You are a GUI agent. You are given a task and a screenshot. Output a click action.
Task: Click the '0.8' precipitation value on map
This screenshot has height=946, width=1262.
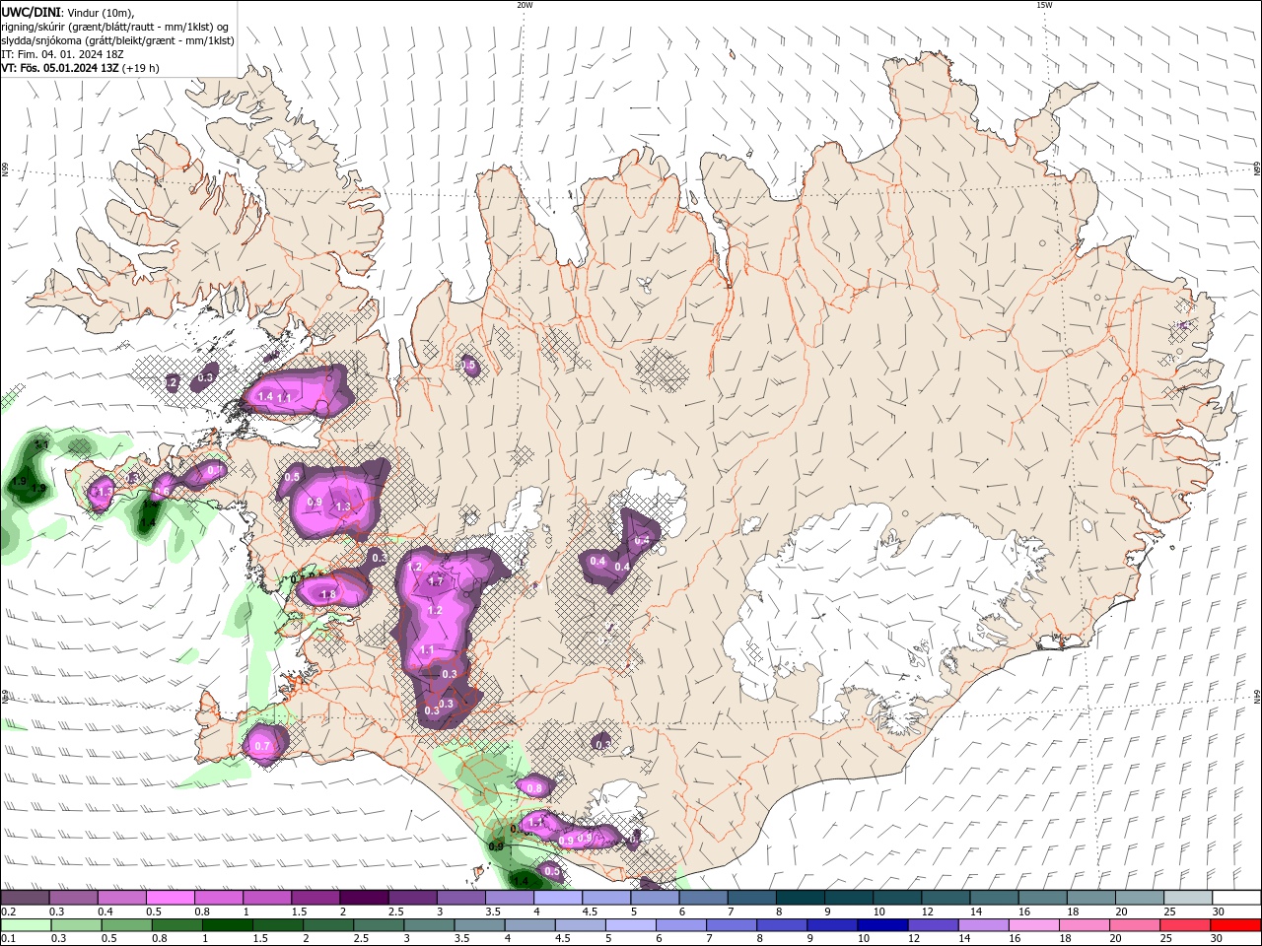[534, 787]
